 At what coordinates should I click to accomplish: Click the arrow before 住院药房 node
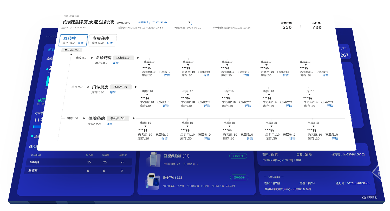pyautogui.click(x=84, y=118)
